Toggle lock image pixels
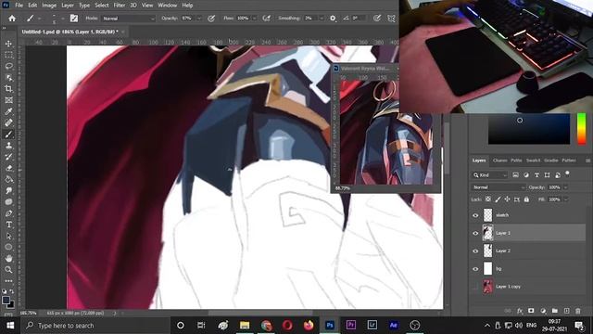This screenshot has height=334, width=593. (498, 199)
